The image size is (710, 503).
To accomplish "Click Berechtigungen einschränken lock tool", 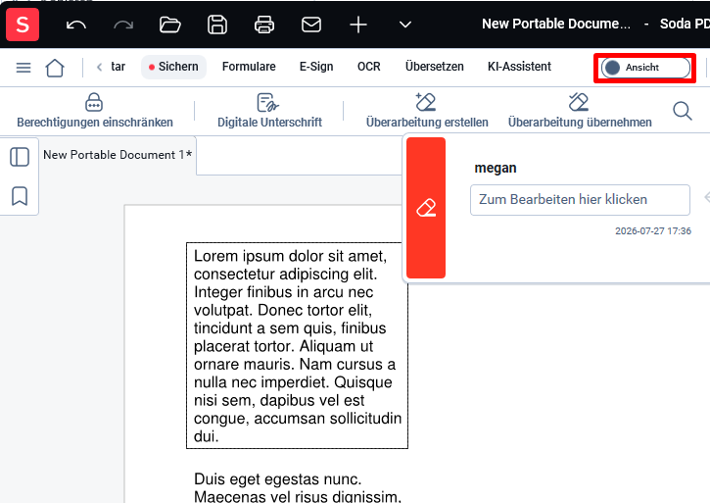I will pos(95,111).
